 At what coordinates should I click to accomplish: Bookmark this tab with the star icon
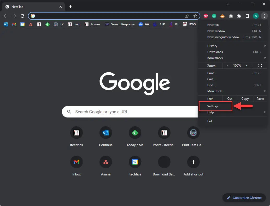point(195,16)
